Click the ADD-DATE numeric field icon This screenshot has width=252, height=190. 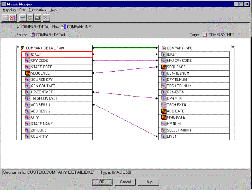[163, 111]
